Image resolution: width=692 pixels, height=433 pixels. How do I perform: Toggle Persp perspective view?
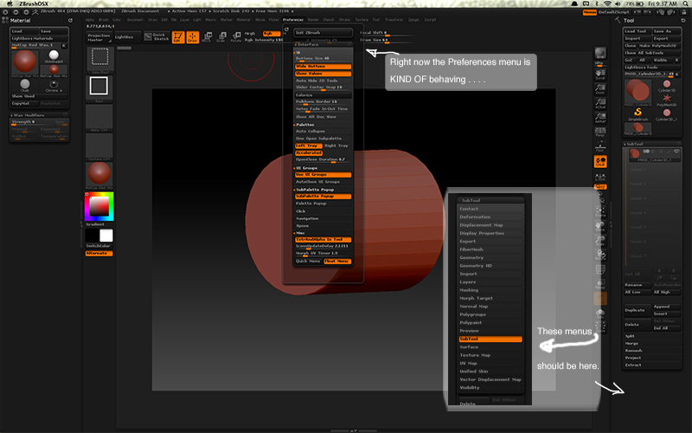600,132
